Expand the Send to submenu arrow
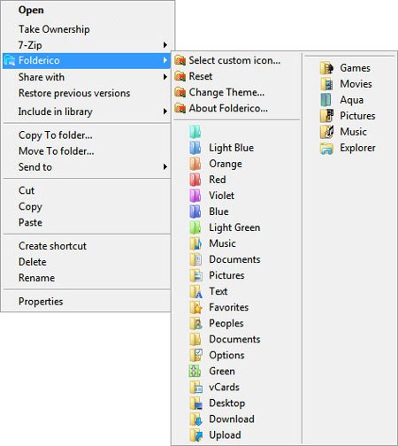Image resolution: width=398 pixels, height=446 pixels. click(165, 167)
